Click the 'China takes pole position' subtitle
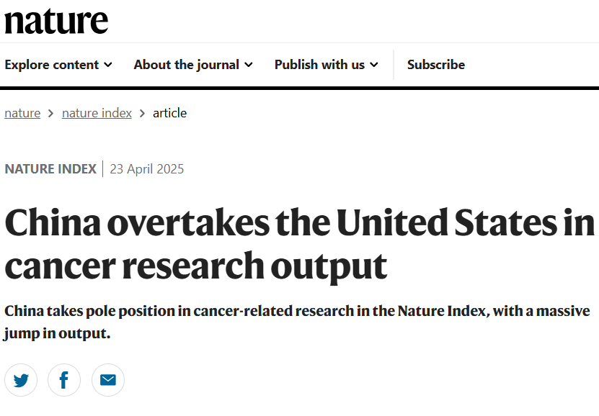Image resolution: width=599 pixels, height=416 pixels. click(x=297, y=322)
